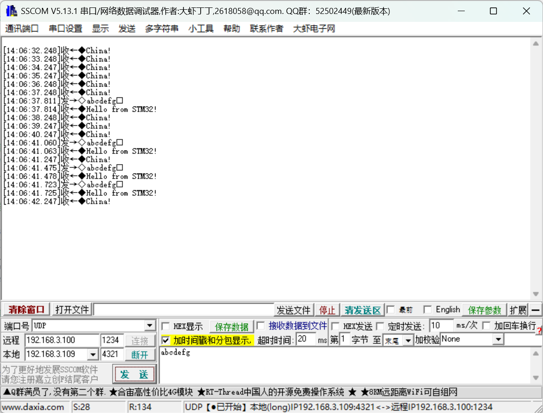Click the scrolling ad text about RT-Thread
The width and height of the screenshot is (543, 413).
tap(270, 392)
